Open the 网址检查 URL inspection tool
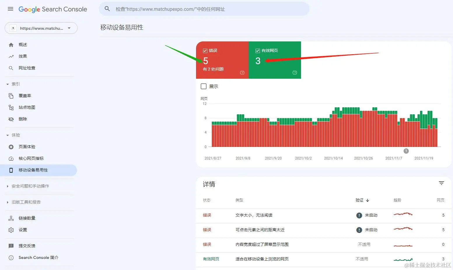The width and height of the screenshot is (453, 270). 27,68
